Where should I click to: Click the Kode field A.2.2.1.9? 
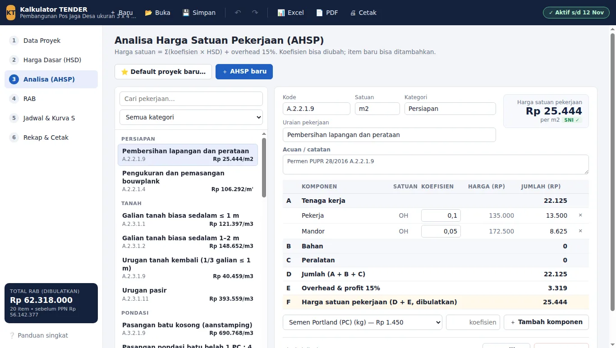click(x=317, y=109)
